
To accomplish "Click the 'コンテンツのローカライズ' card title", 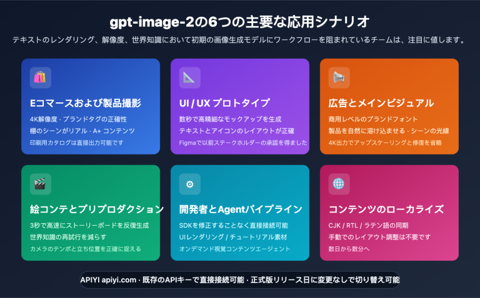I will (386, 209).
